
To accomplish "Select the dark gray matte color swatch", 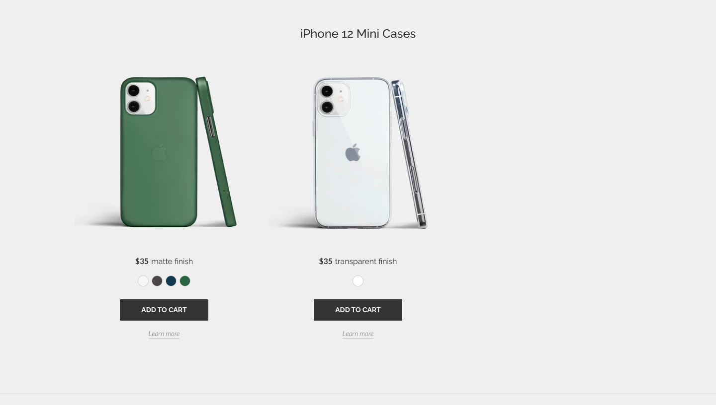I will pyautogui.click(x=157, y=281).
